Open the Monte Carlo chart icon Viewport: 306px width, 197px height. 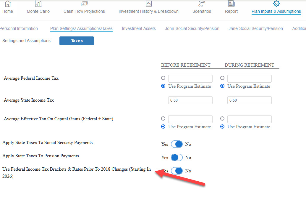[x=38, y=4]
